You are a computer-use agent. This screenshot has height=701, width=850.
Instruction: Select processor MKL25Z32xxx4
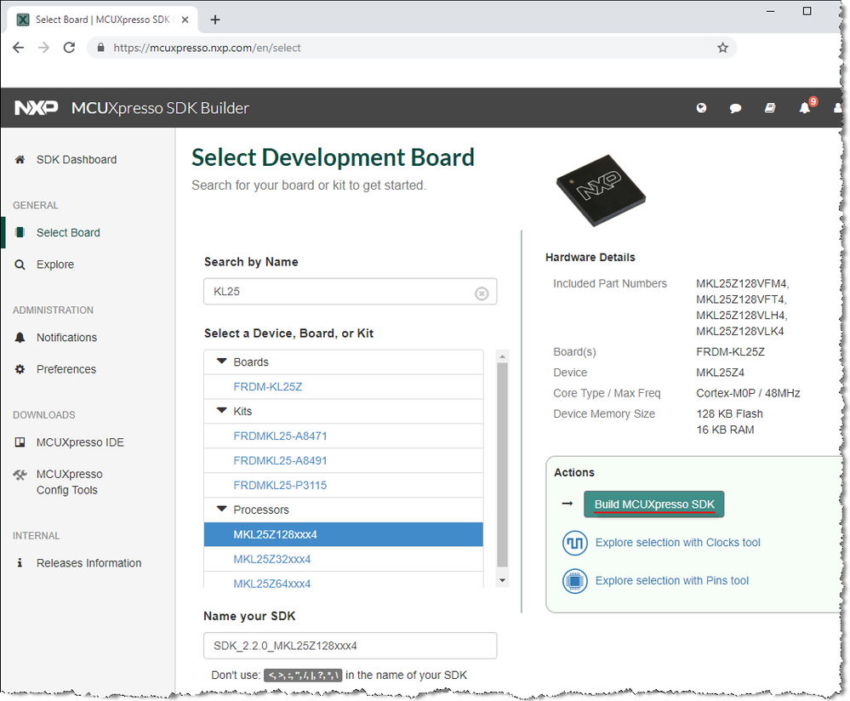(272, 559)
